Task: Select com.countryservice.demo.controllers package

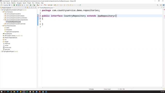Action: pos(16,18)
